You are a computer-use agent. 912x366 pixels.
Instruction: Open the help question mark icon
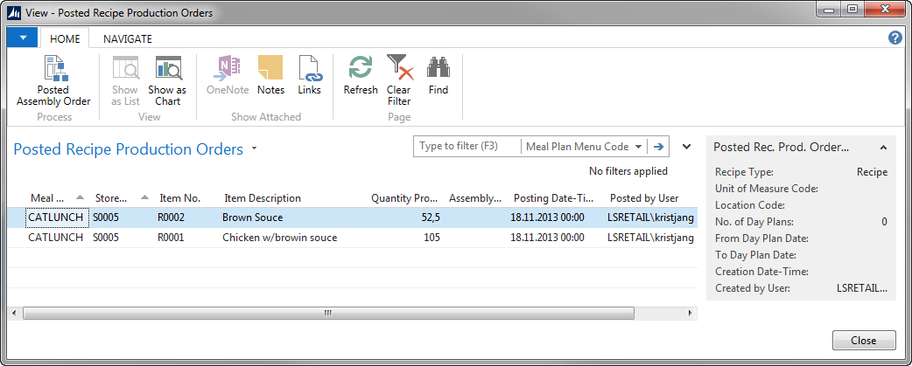[894, 38]
